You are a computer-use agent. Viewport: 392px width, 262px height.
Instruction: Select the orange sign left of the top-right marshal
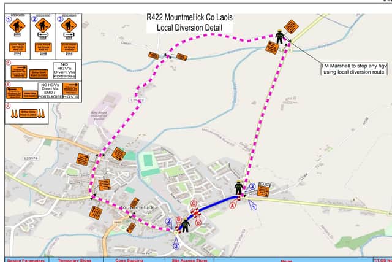coord(272,48)
